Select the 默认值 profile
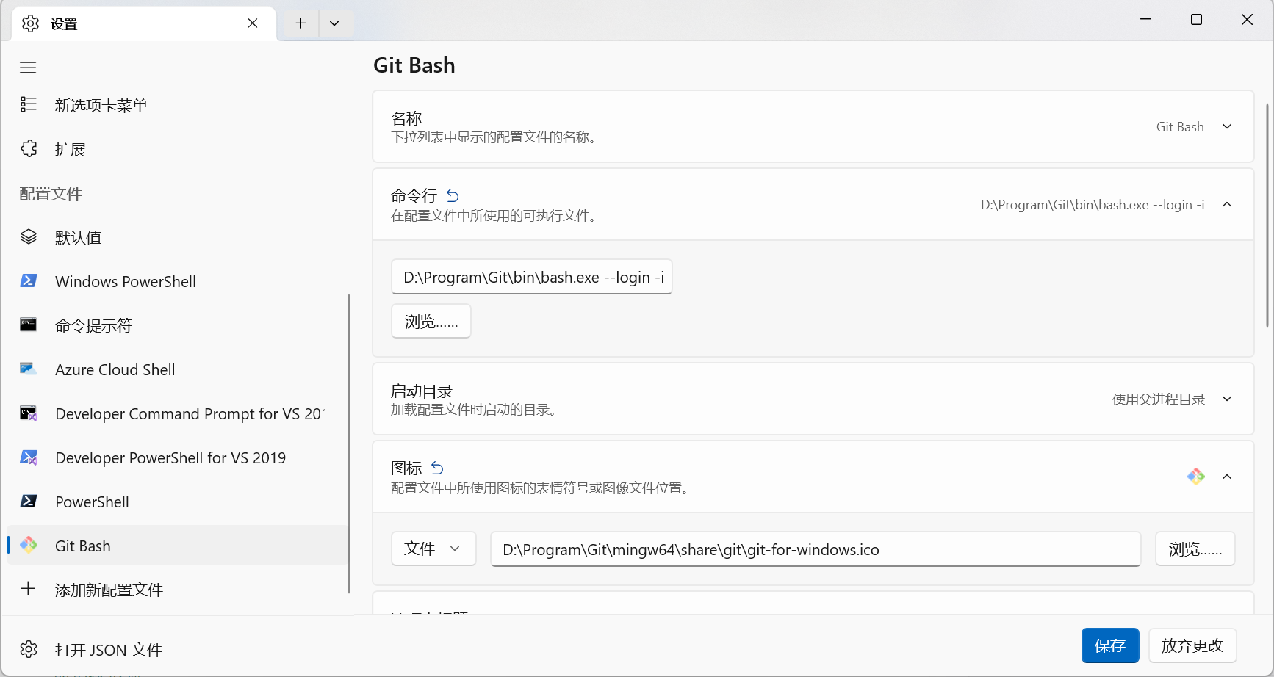 coord(177,237)
